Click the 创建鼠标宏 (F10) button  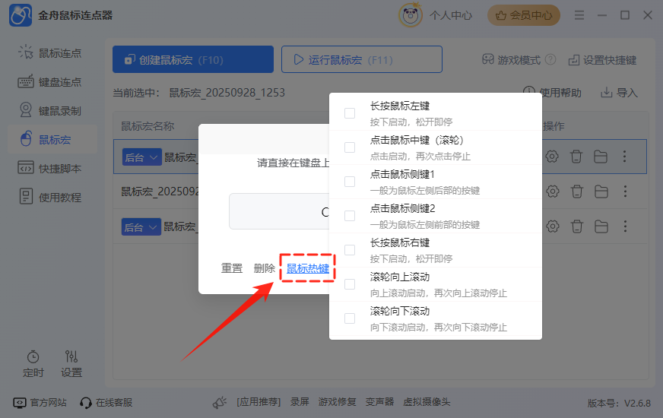pos(193,59)
